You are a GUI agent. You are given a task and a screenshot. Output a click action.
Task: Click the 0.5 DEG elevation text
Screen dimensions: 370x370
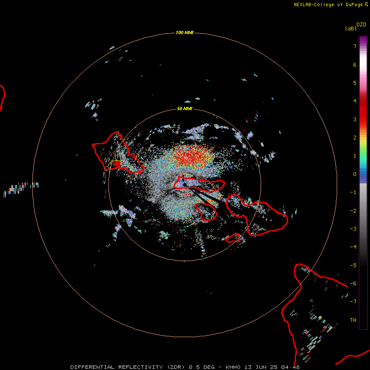[x=201, y=367]
